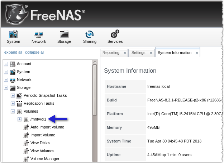Click the collapse all link

(35, 52)
